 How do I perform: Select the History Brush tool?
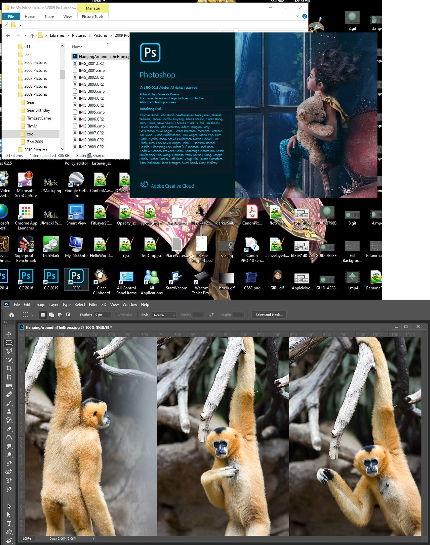click(x=9, y=420)
